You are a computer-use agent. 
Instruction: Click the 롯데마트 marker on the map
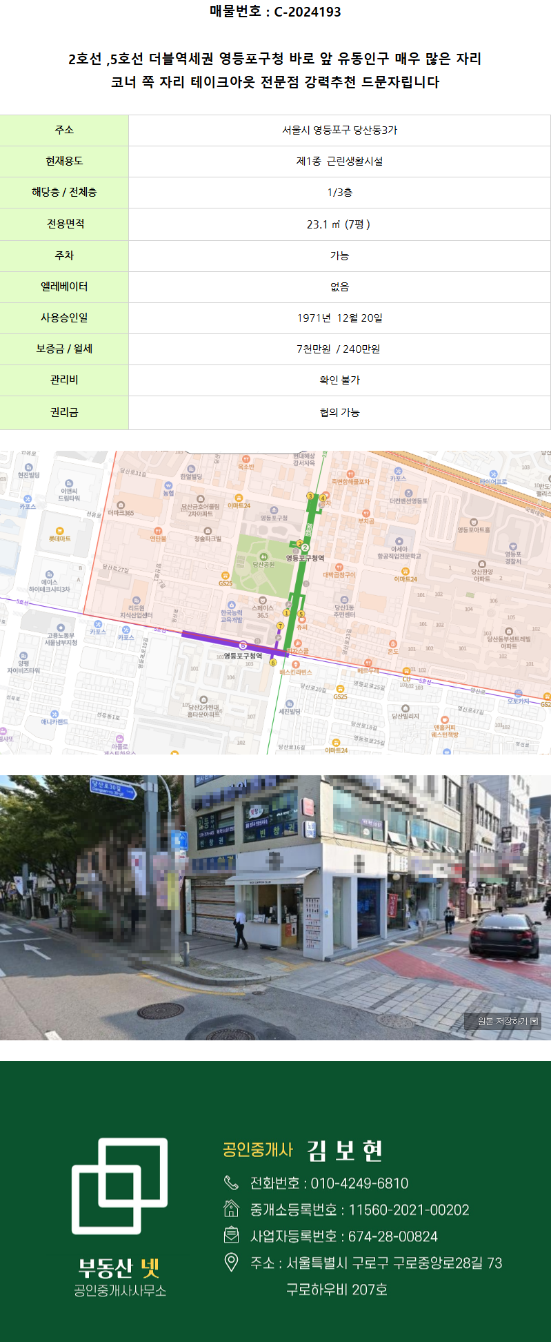(59, 530)
